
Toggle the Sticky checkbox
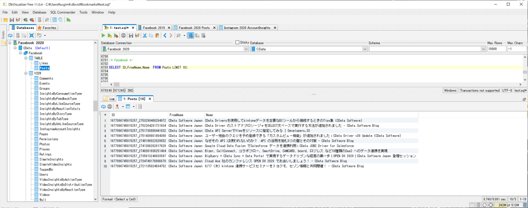click(x=238, y=43)
